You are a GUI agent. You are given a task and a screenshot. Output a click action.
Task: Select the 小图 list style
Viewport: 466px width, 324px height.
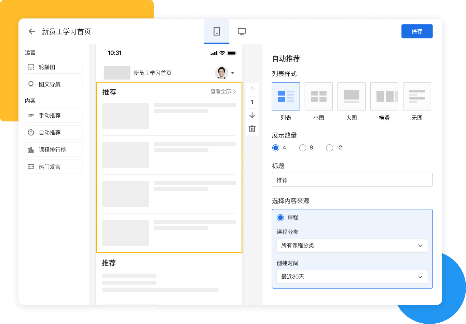coord(318,97)
